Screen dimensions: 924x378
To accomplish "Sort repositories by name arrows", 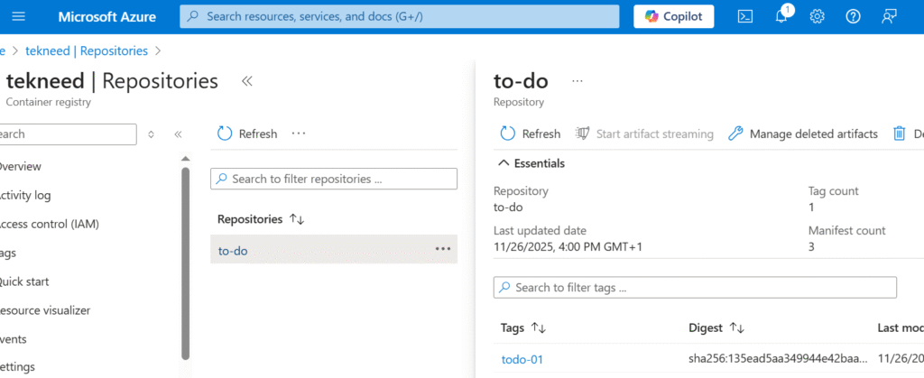I will (x=297, y=219).
